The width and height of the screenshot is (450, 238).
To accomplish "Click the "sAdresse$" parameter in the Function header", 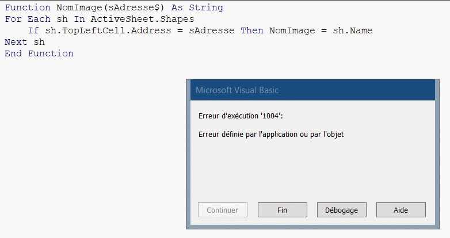I will point(134,8).
